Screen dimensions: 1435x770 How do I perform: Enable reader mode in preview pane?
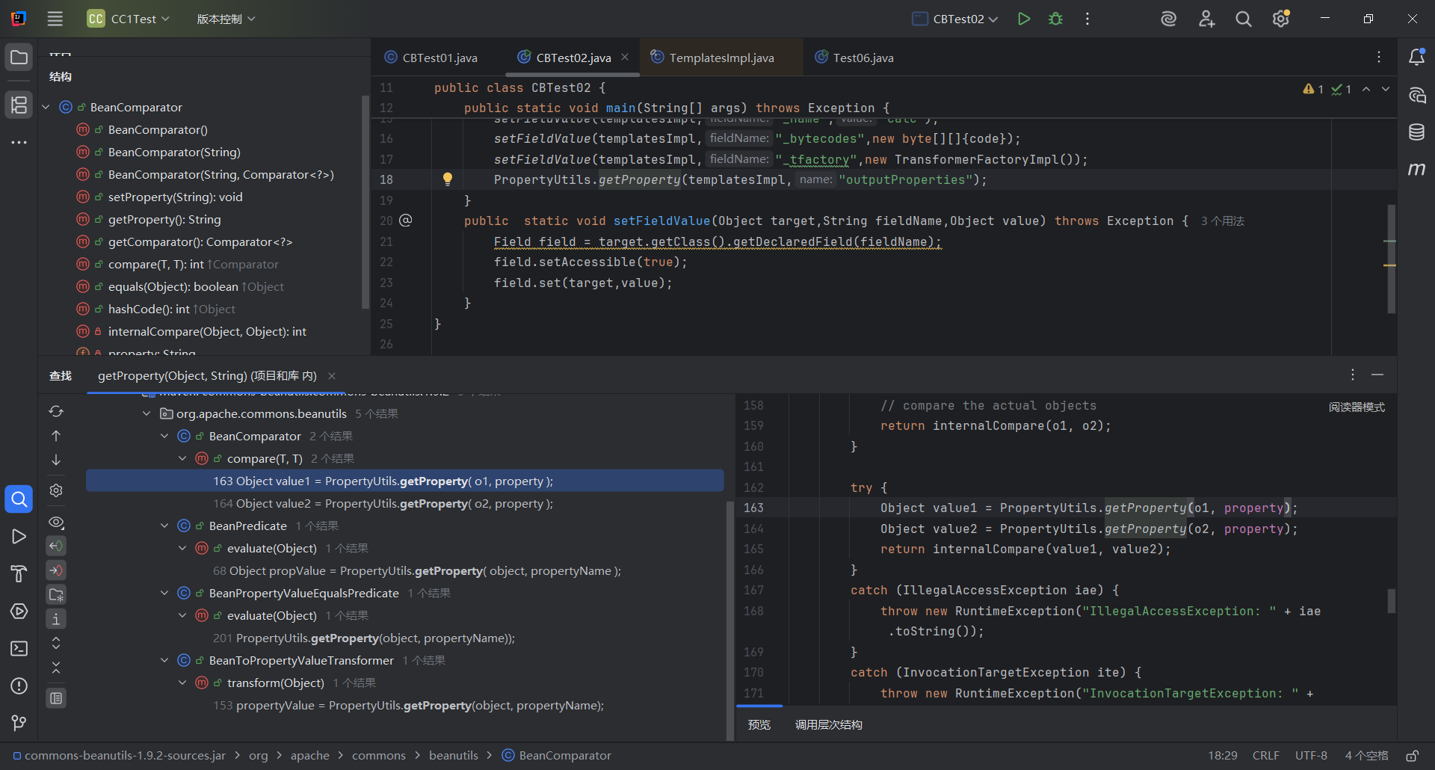click(x=1356, y=407)
